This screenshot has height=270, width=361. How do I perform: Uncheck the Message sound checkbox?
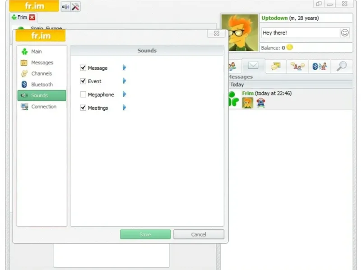(x=83, y=68)
